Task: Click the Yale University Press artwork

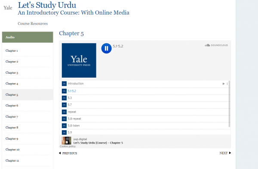Action: [x=79, y=60]
